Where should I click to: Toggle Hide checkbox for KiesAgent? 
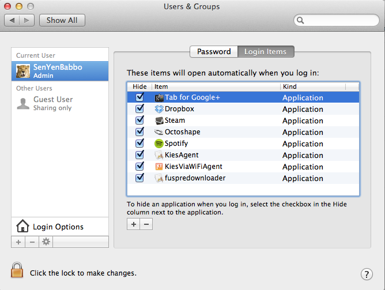pos(139,155)
